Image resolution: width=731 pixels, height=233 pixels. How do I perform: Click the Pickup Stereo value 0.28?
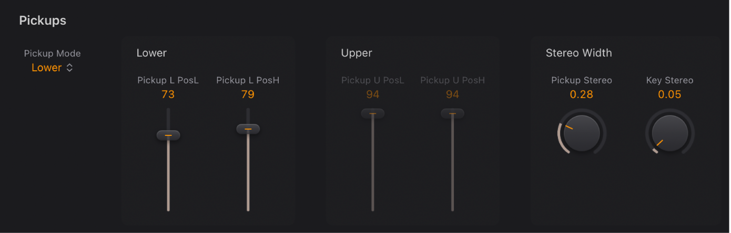pyautogui.click(x=582, y=94)
